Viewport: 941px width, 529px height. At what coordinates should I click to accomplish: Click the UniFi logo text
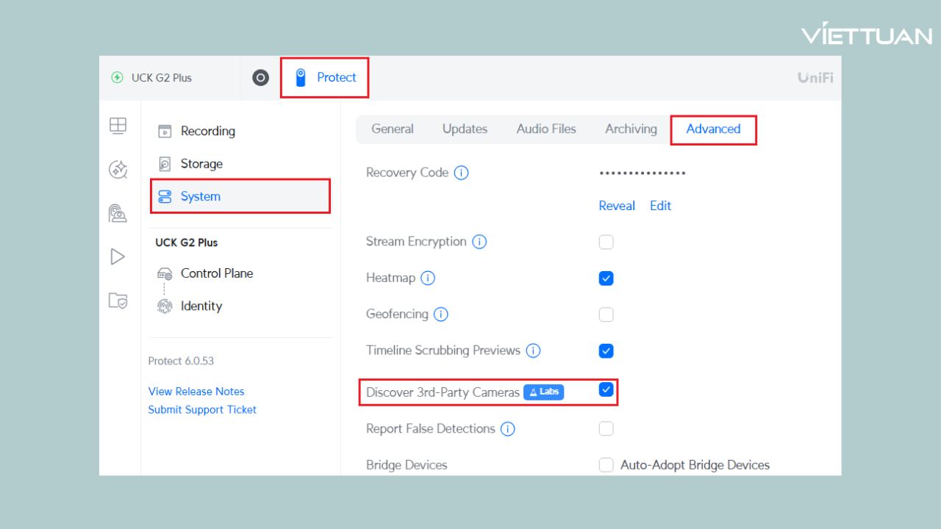coord(815,78)
